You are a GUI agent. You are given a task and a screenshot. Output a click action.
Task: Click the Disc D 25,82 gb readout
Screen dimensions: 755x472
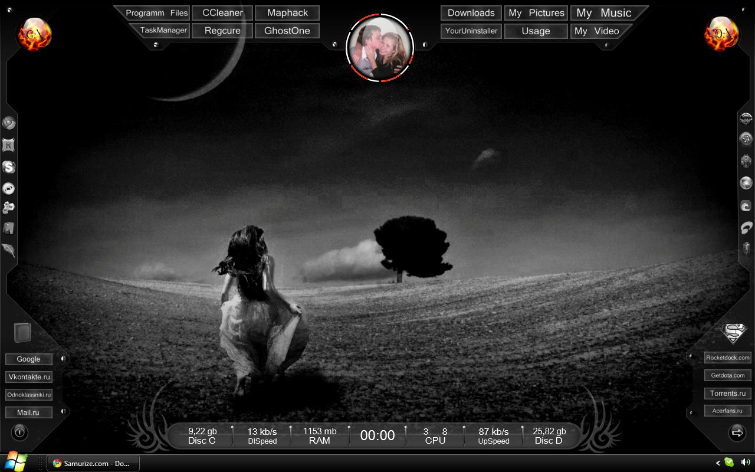[549, 435]
